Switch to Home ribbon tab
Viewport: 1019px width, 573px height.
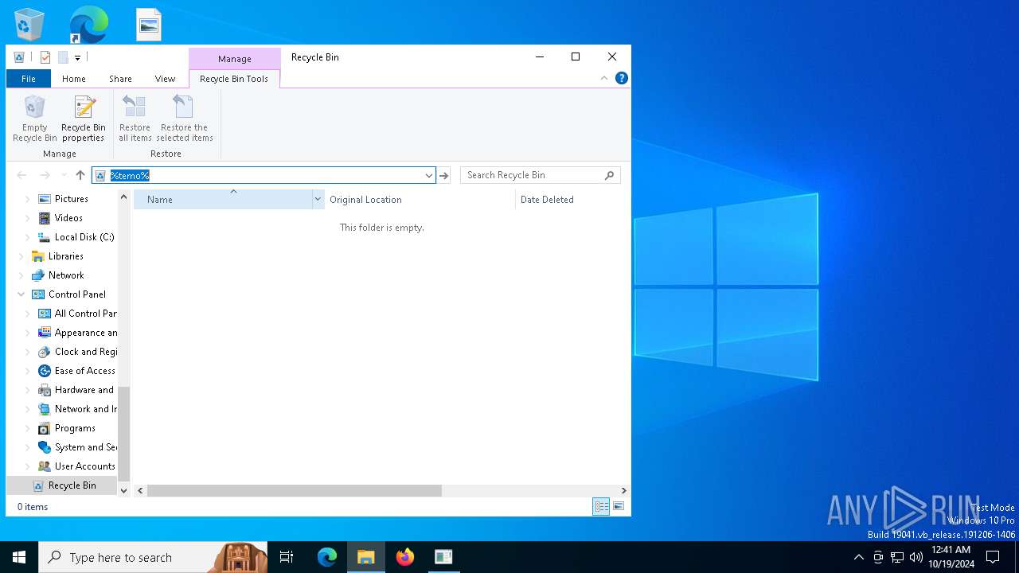tap(74, 79)
